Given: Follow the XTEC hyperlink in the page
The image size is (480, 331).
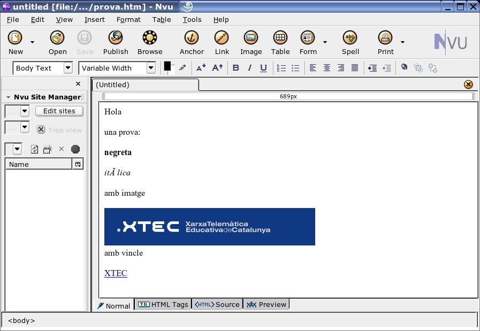Looking at the screenshot, I should [x=116, y=273].
